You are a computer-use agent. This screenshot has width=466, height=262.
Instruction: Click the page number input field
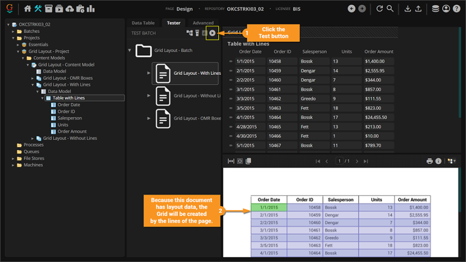point(340,161)
